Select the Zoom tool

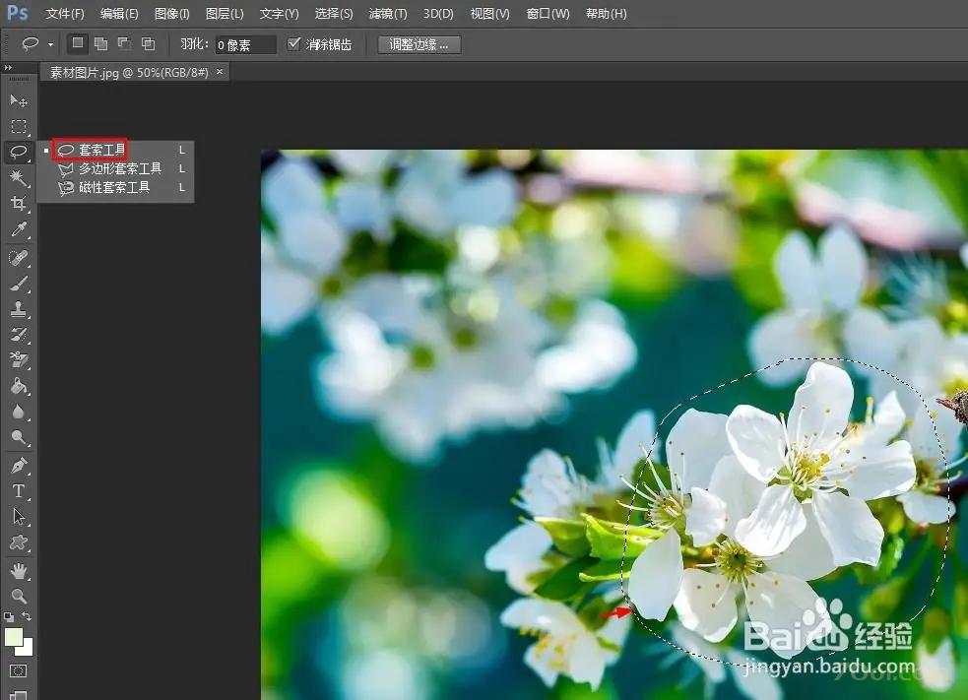(x=19, y=596)
